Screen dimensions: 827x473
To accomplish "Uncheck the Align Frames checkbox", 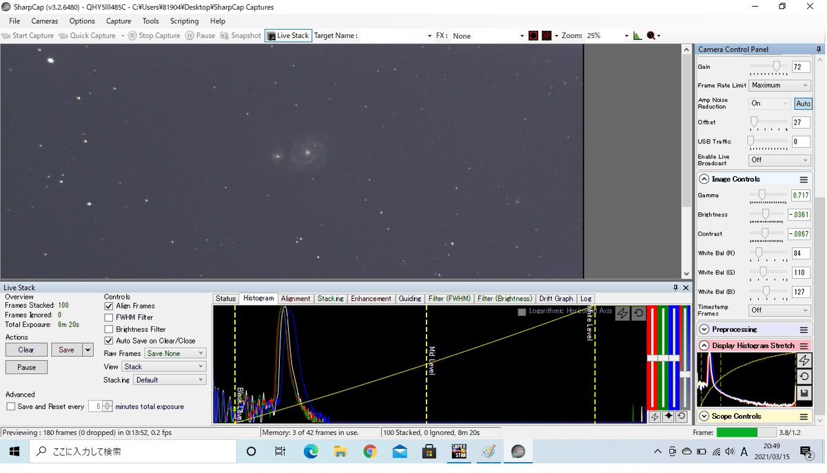I will point(109,306).
